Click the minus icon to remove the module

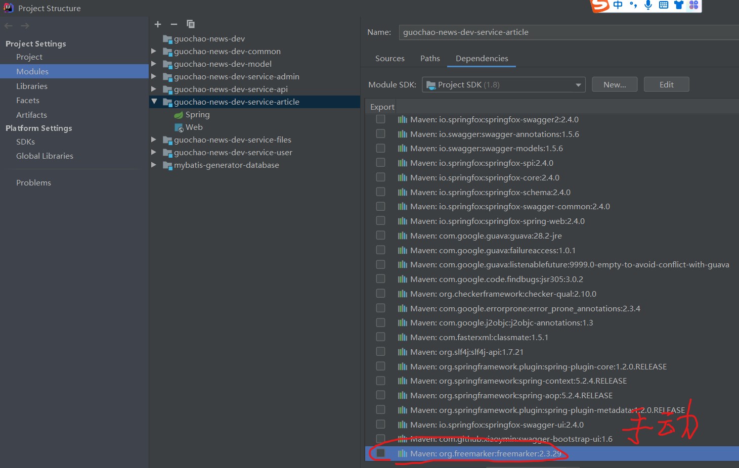coord(174,24)
